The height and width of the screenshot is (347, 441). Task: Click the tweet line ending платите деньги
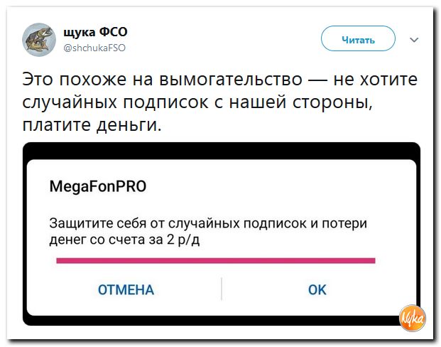92,127
